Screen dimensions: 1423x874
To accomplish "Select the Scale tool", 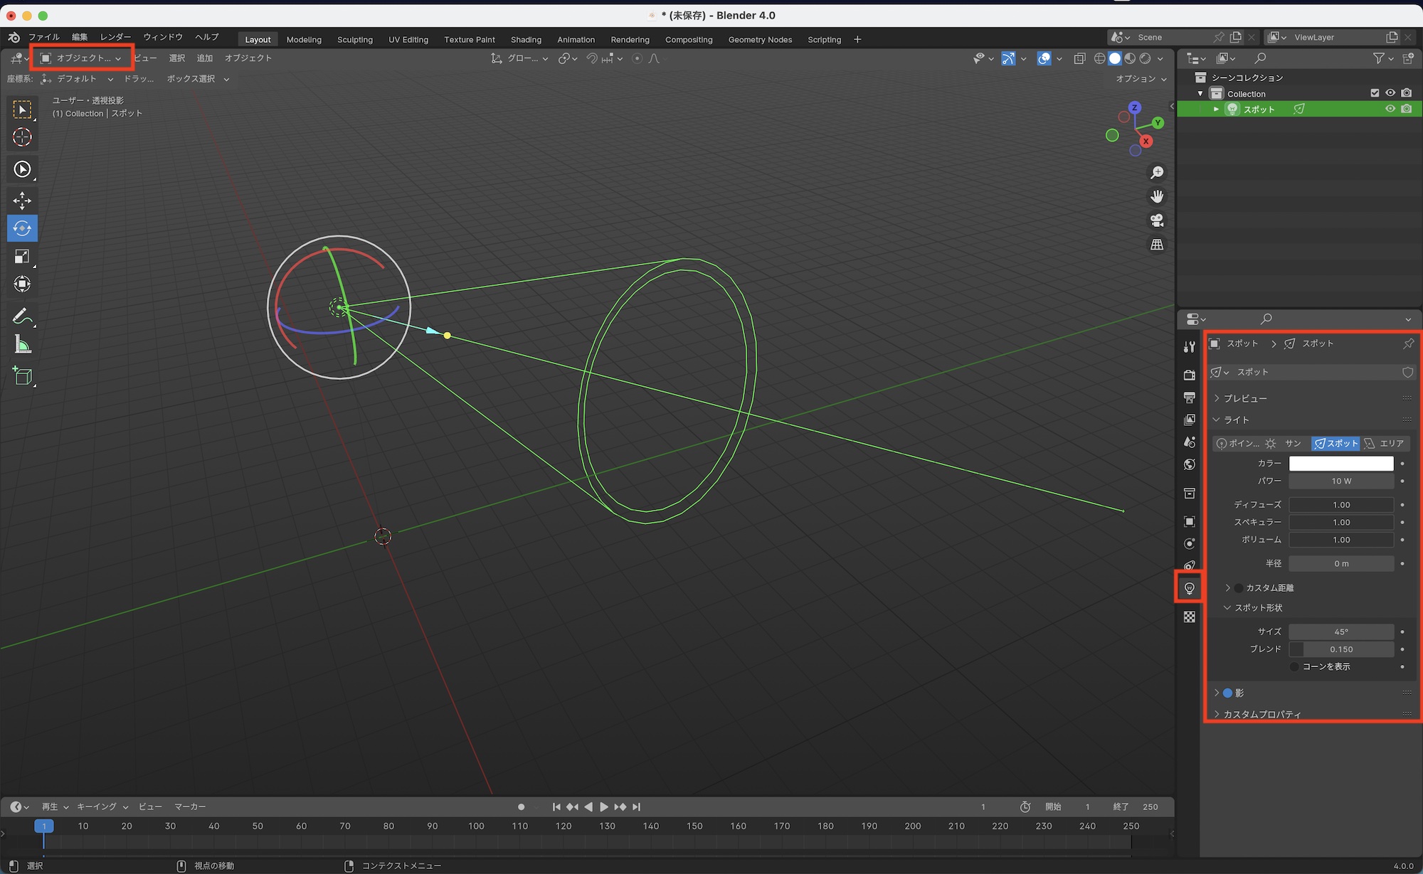I will [22, 257].
